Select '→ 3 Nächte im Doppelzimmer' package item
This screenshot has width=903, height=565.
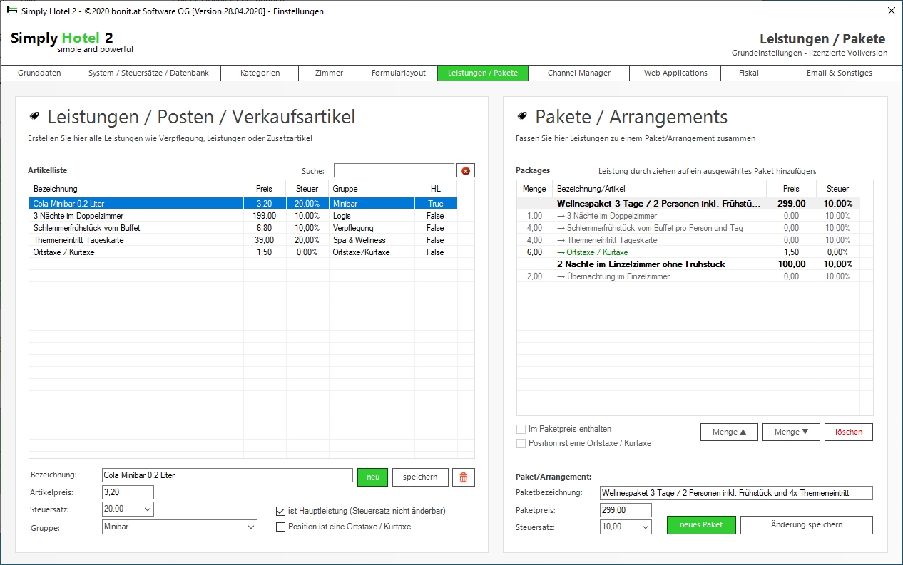point(688,216)
